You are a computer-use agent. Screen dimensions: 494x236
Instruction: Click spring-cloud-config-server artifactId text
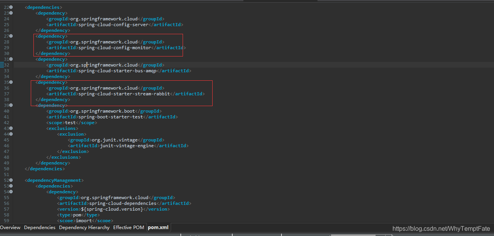click(113, 25)
